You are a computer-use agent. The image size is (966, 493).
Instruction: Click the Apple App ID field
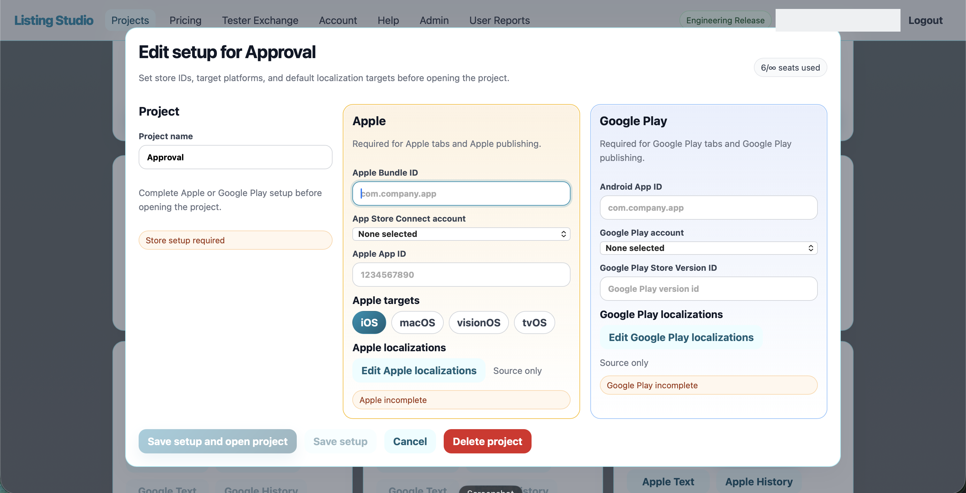[461, 274]
